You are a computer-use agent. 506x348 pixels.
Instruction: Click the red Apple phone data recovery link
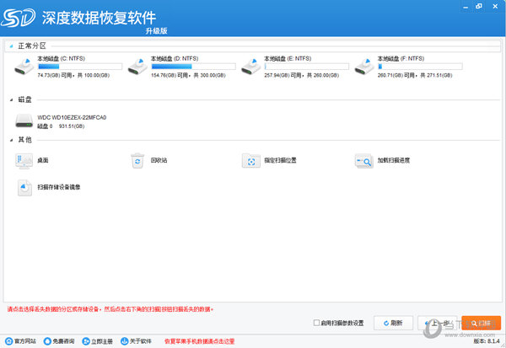[x=199, y=341]
